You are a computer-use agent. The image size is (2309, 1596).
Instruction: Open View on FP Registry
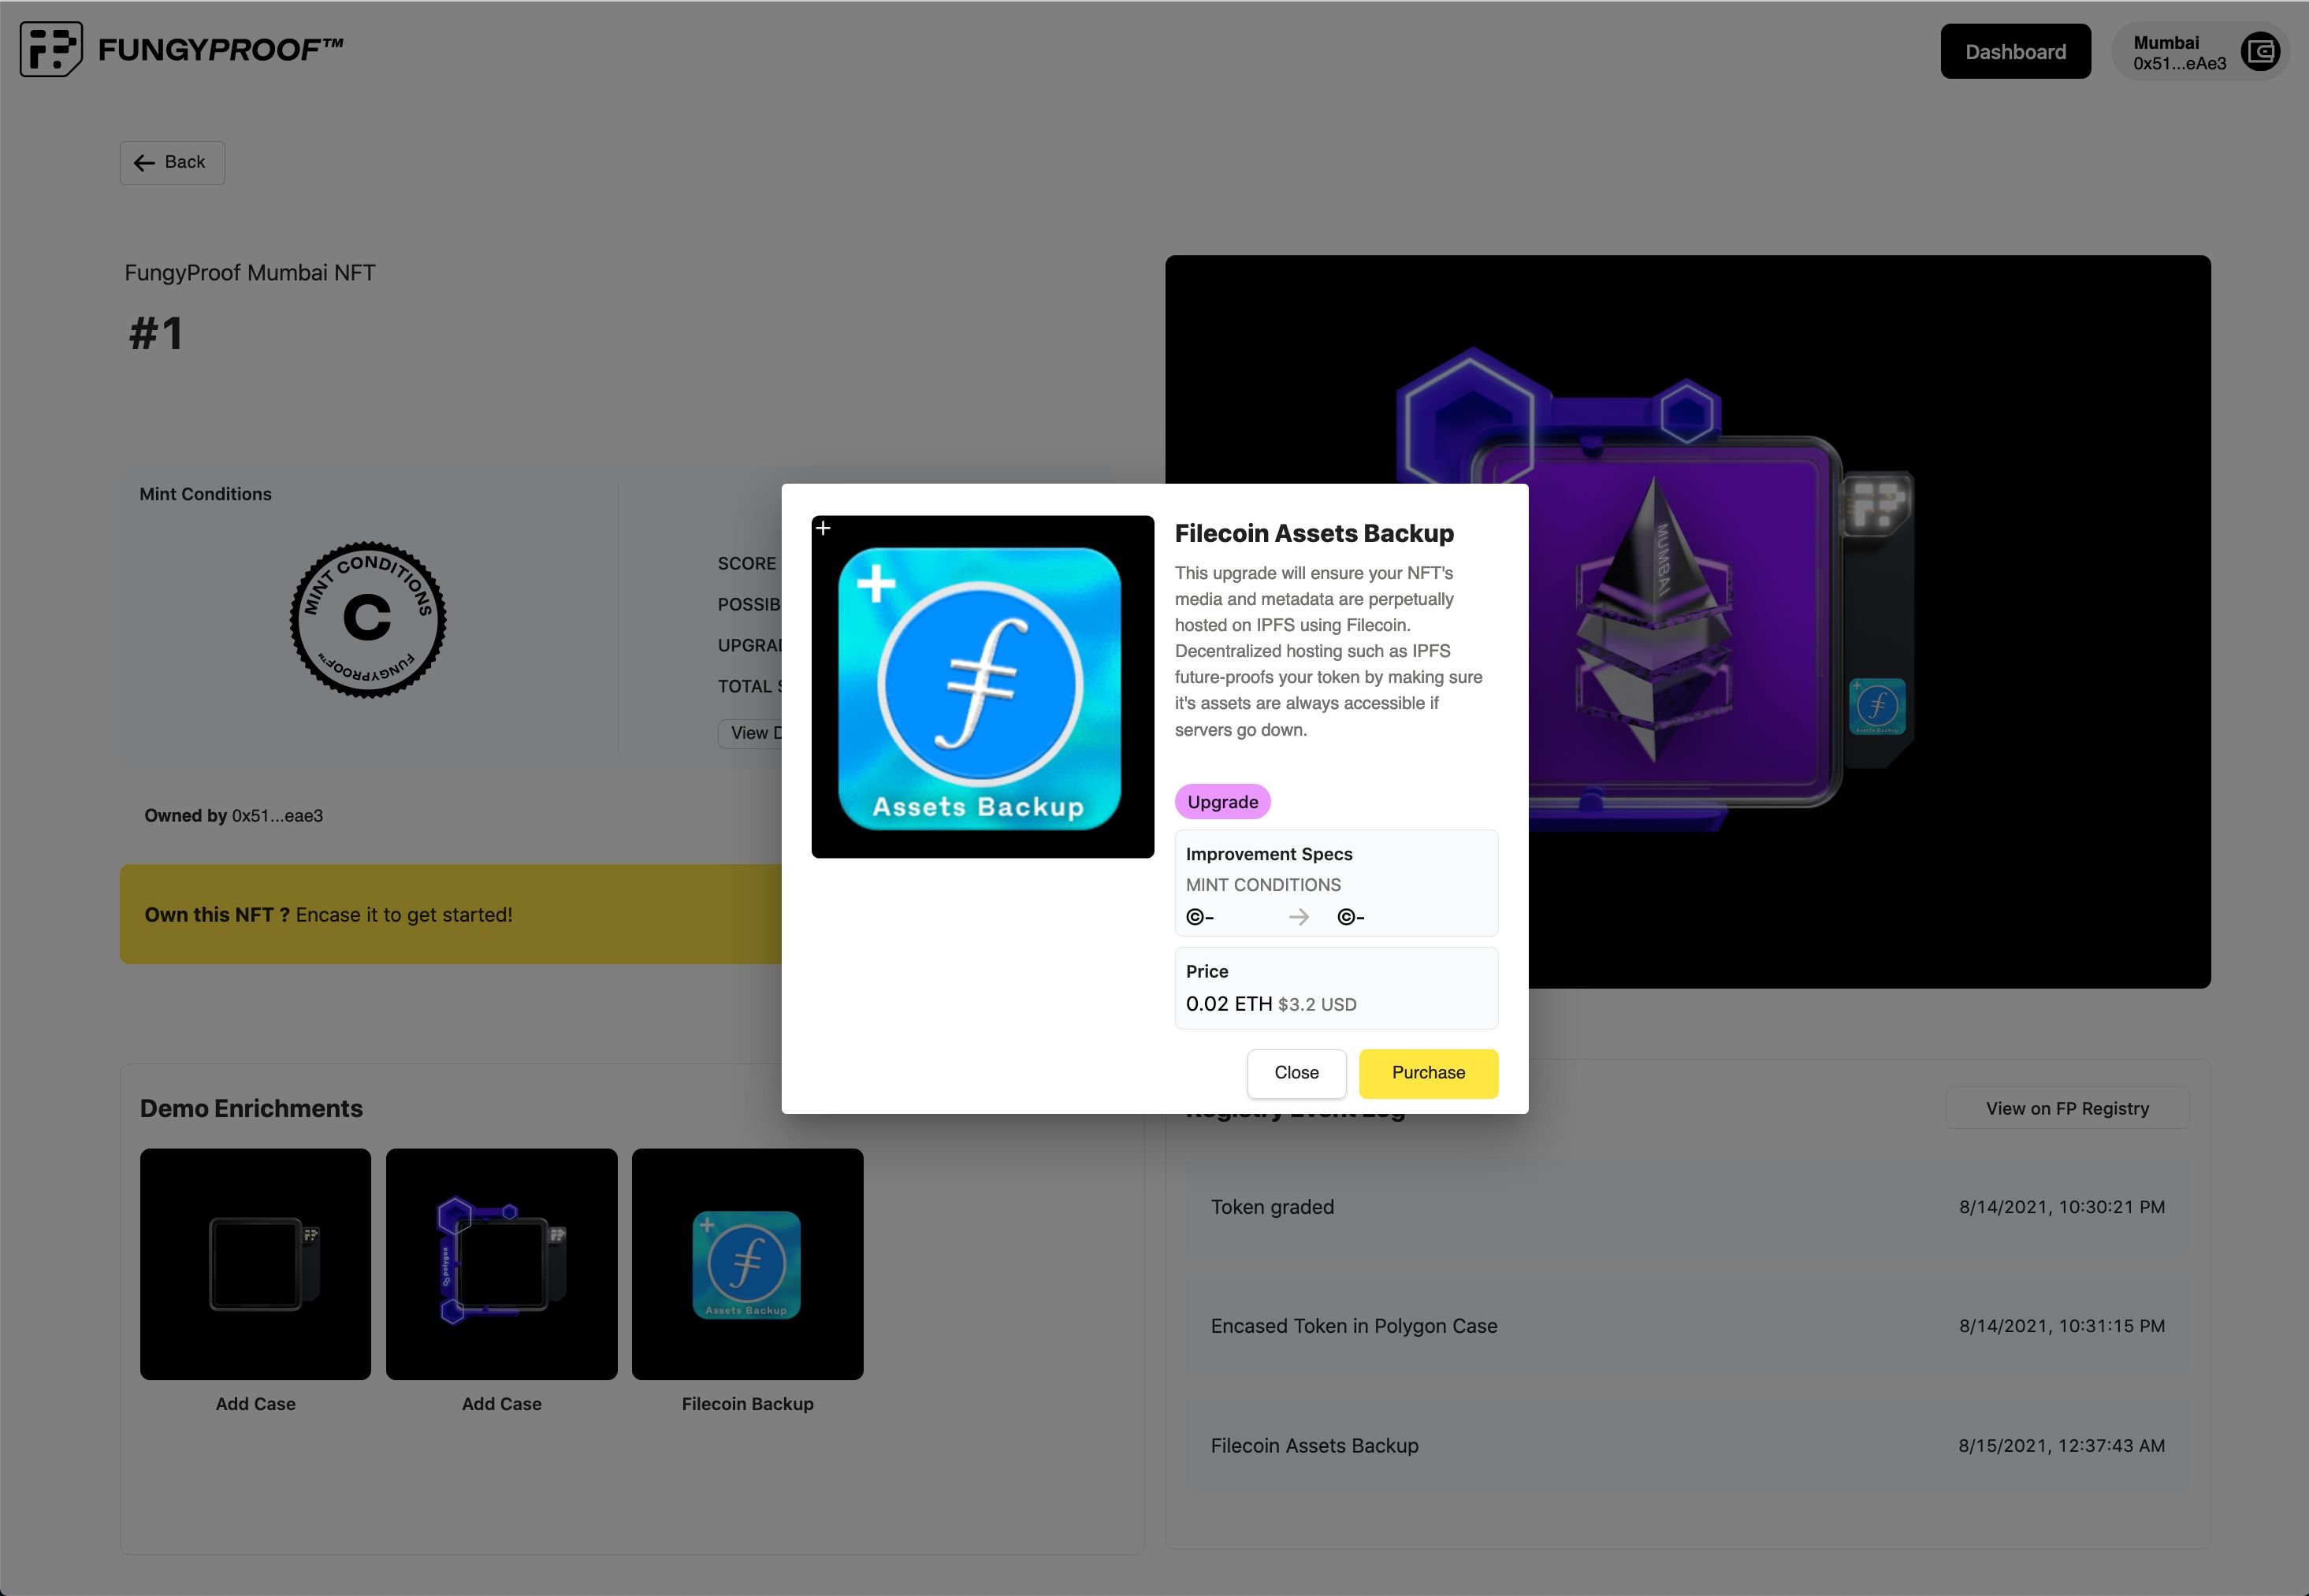(x=2067, y=1108)
